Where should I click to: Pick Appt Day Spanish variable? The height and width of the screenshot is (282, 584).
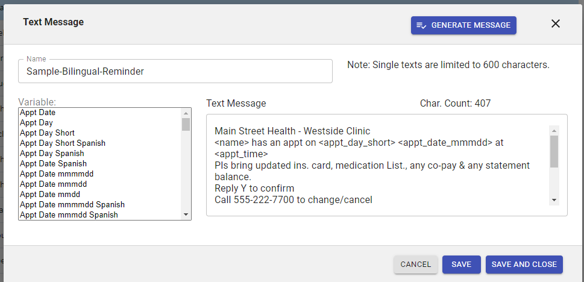pos(52,153)
